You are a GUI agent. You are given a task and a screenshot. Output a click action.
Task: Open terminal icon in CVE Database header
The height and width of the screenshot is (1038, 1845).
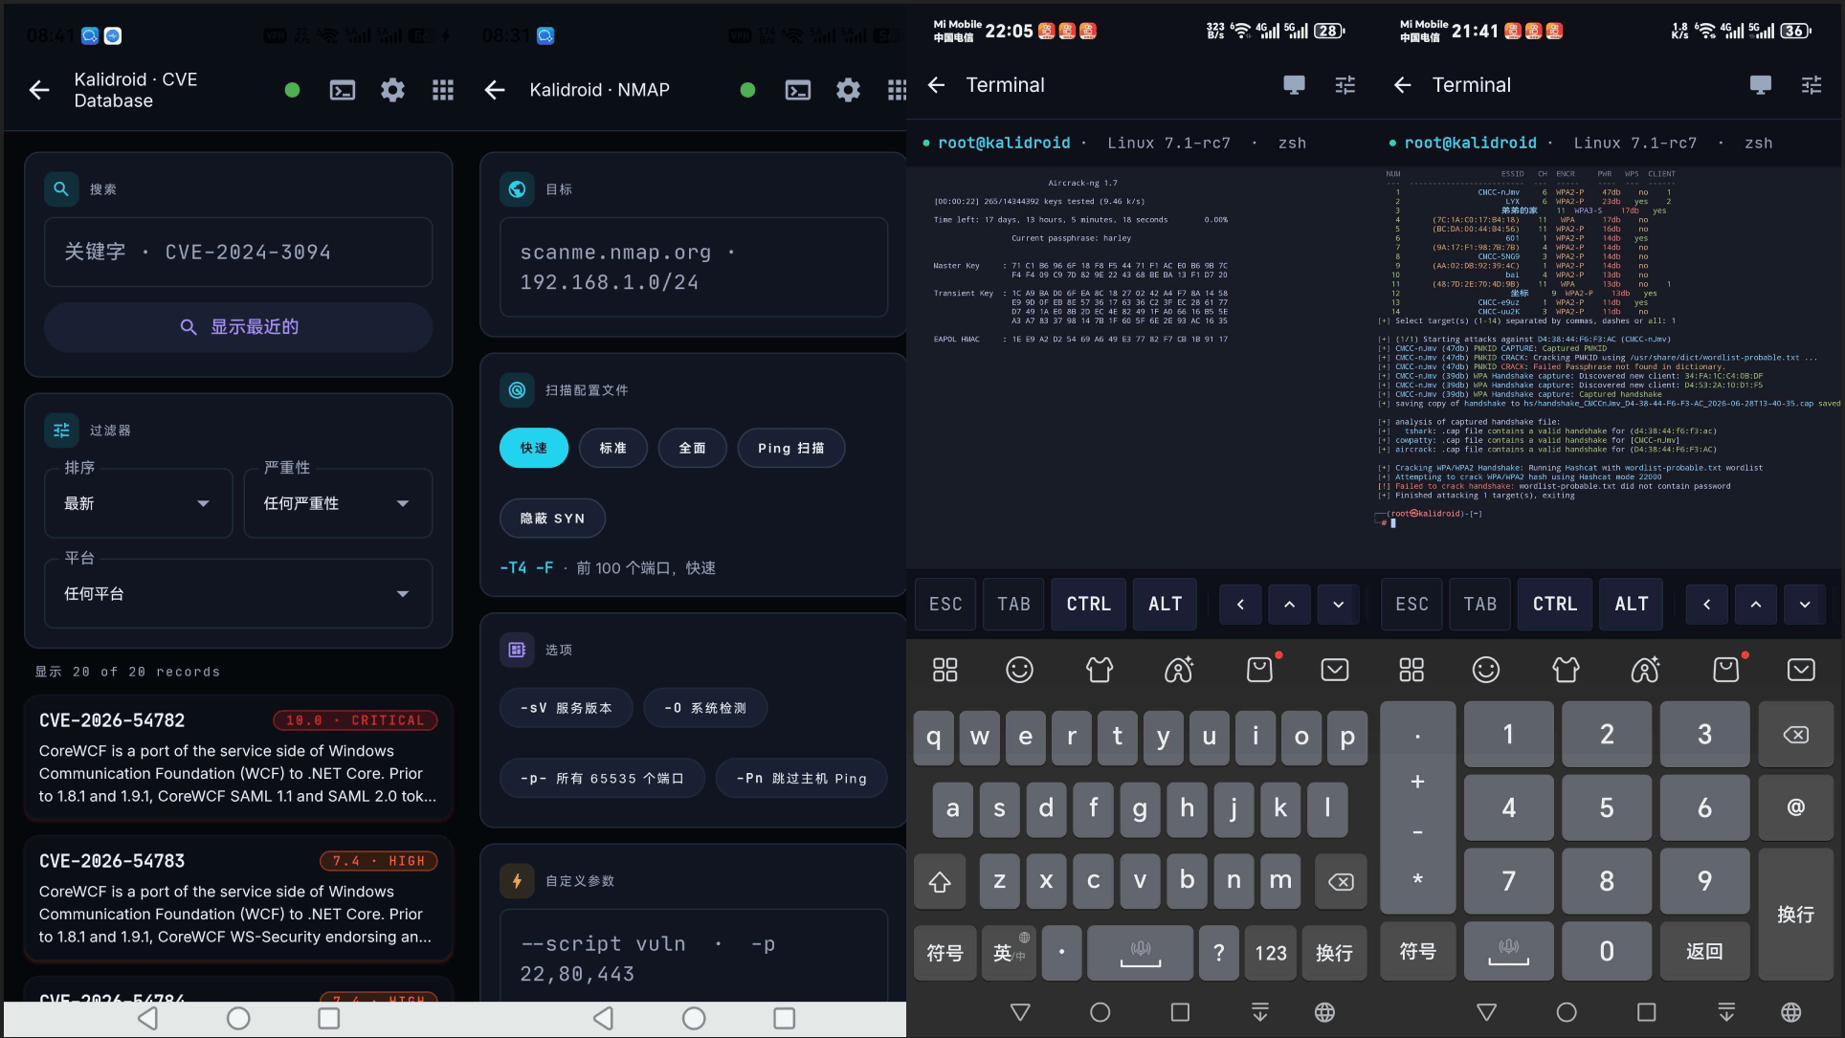tap(343, 90)
